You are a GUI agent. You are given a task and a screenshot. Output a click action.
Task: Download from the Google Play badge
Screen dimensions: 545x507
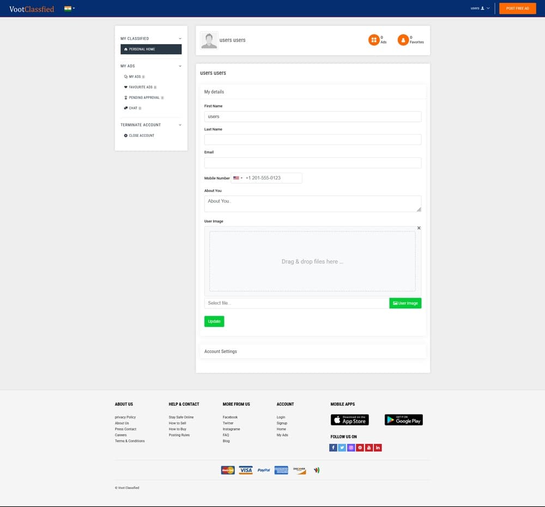pos(403,419)
